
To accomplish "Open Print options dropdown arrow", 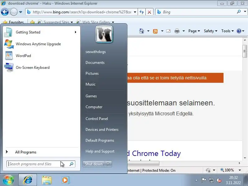I will click(184, 31).
